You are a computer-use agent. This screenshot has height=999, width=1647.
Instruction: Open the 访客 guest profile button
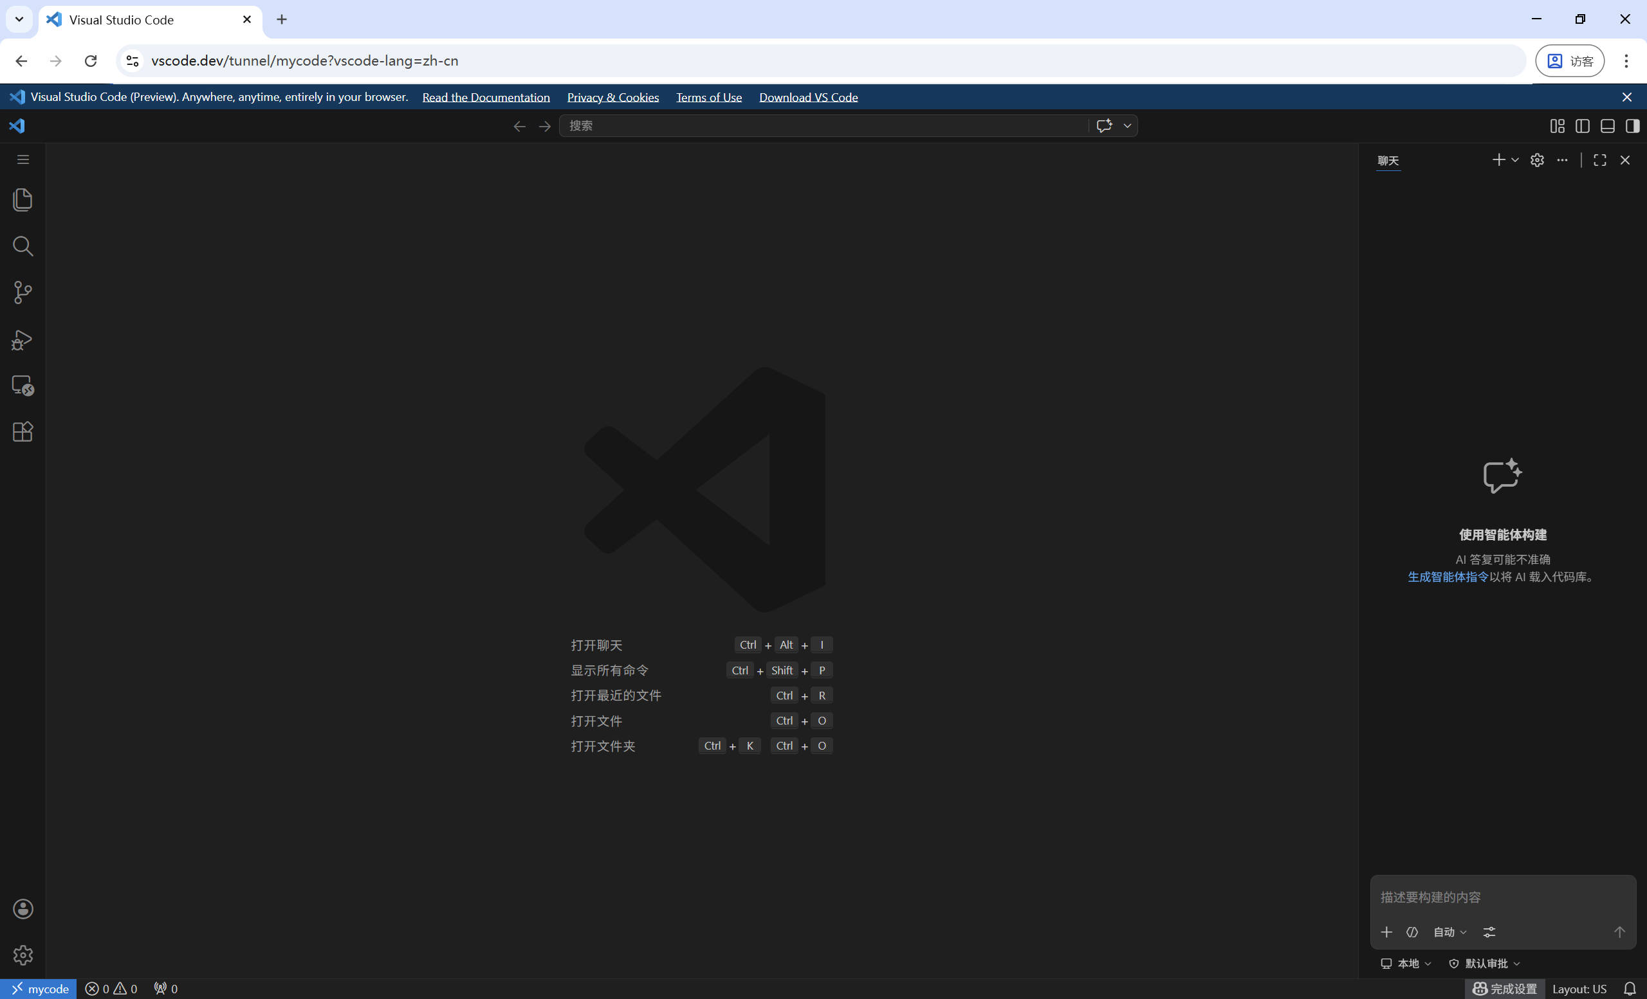[1569, 61]
